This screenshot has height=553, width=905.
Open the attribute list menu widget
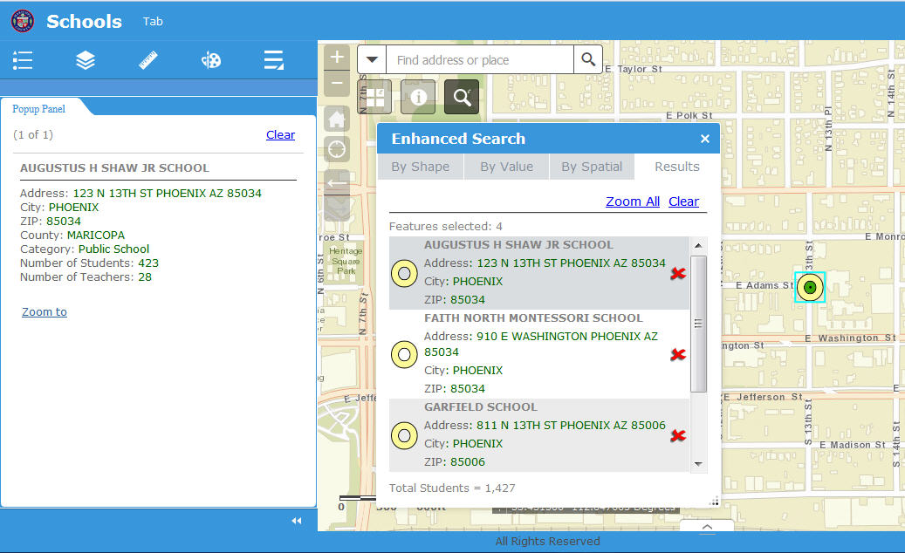[273, 60]
